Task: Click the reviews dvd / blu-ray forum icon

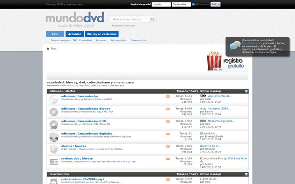Action: (54, 162)
